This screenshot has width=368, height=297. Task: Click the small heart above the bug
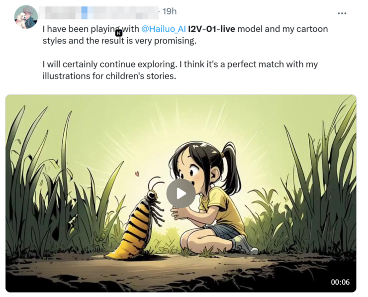pyautogui.click(x=137, y=174)
